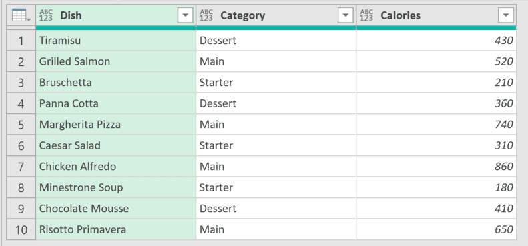The width and height of the screenshot is (528, 246).
Task: Select the Dish column header
Action: coord(116,15)
